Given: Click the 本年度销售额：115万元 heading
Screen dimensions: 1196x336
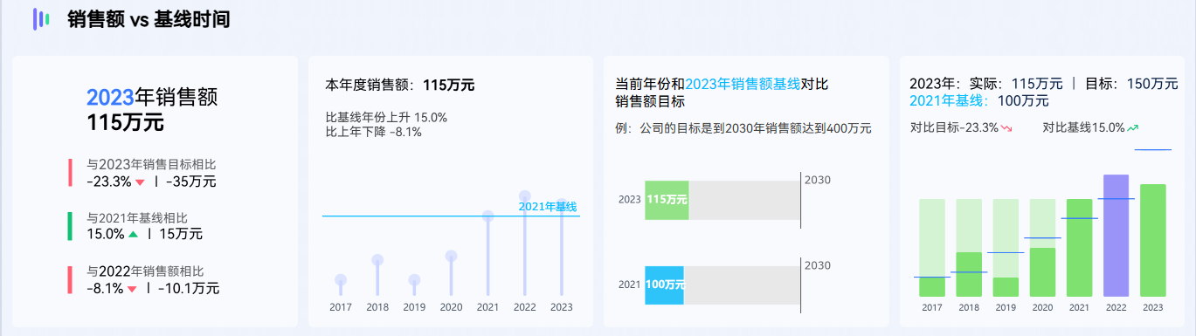Looking at the screenshot, I should [x=400, y=86].
